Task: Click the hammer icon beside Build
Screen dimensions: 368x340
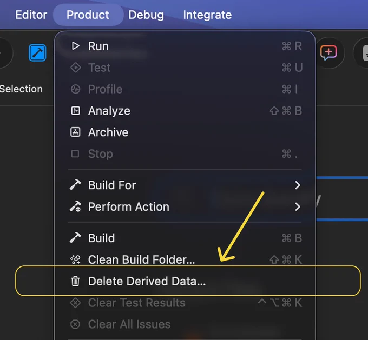Action: (x=75, y=238)
